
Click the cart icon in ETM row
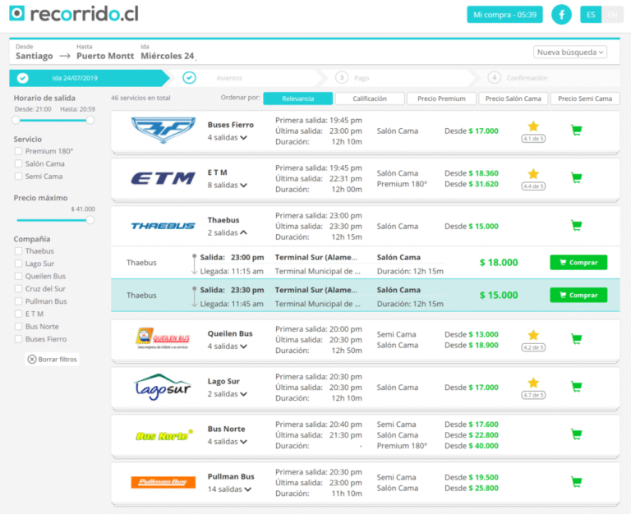coord(576,178)
